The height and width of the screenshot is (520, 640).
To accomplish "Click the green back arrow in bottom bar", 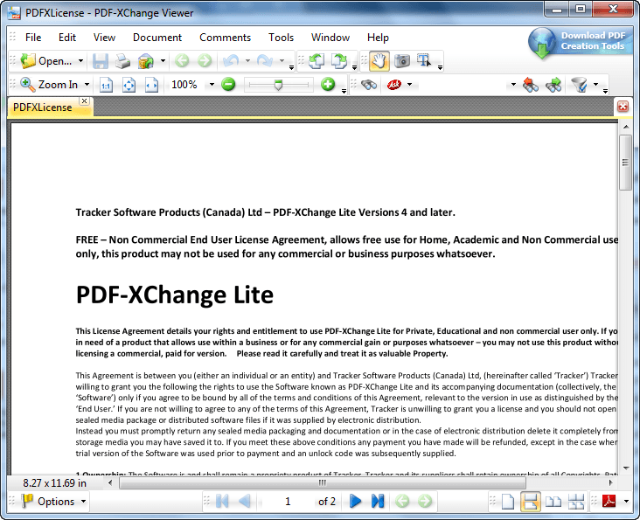I will pyautogui.click(x=402, y=502).
